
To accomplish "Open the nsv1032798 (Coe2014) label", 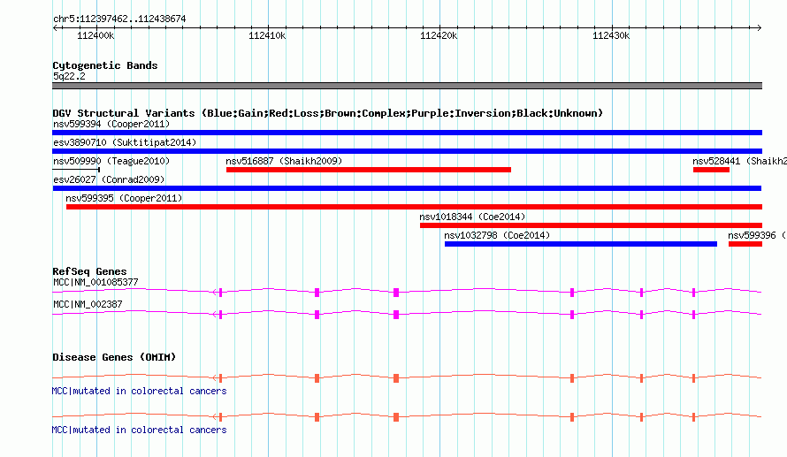I will (497, 235).
